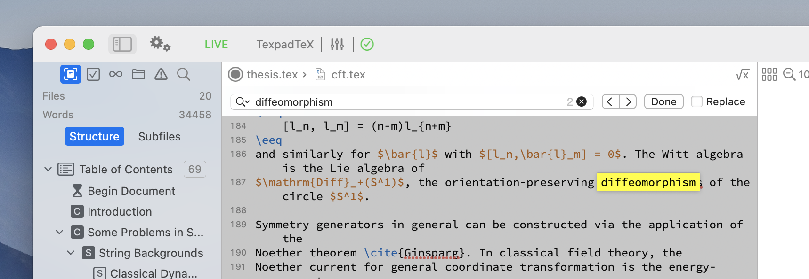Click the Words count 34458

click(195, 115)
